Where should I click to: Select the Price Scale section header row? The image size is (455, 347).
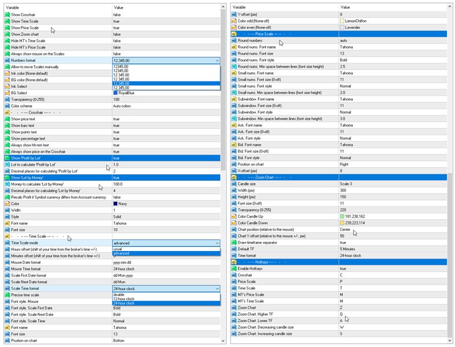(x=339, y=34)
